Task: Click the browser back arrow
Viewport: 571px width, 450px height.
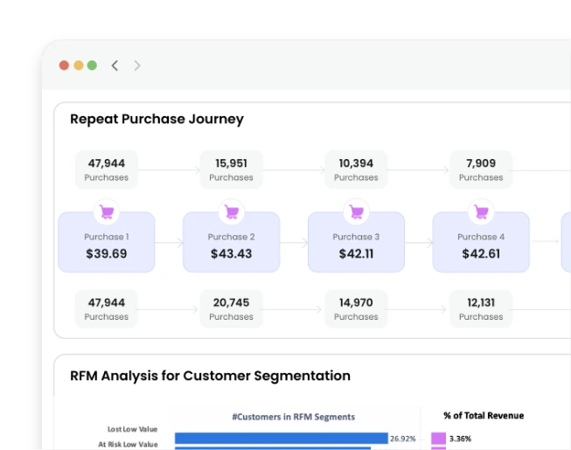Action: [x=115, y=66]
